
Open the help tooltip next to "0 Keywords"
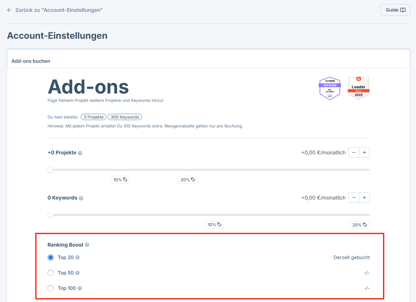point(81,198)
